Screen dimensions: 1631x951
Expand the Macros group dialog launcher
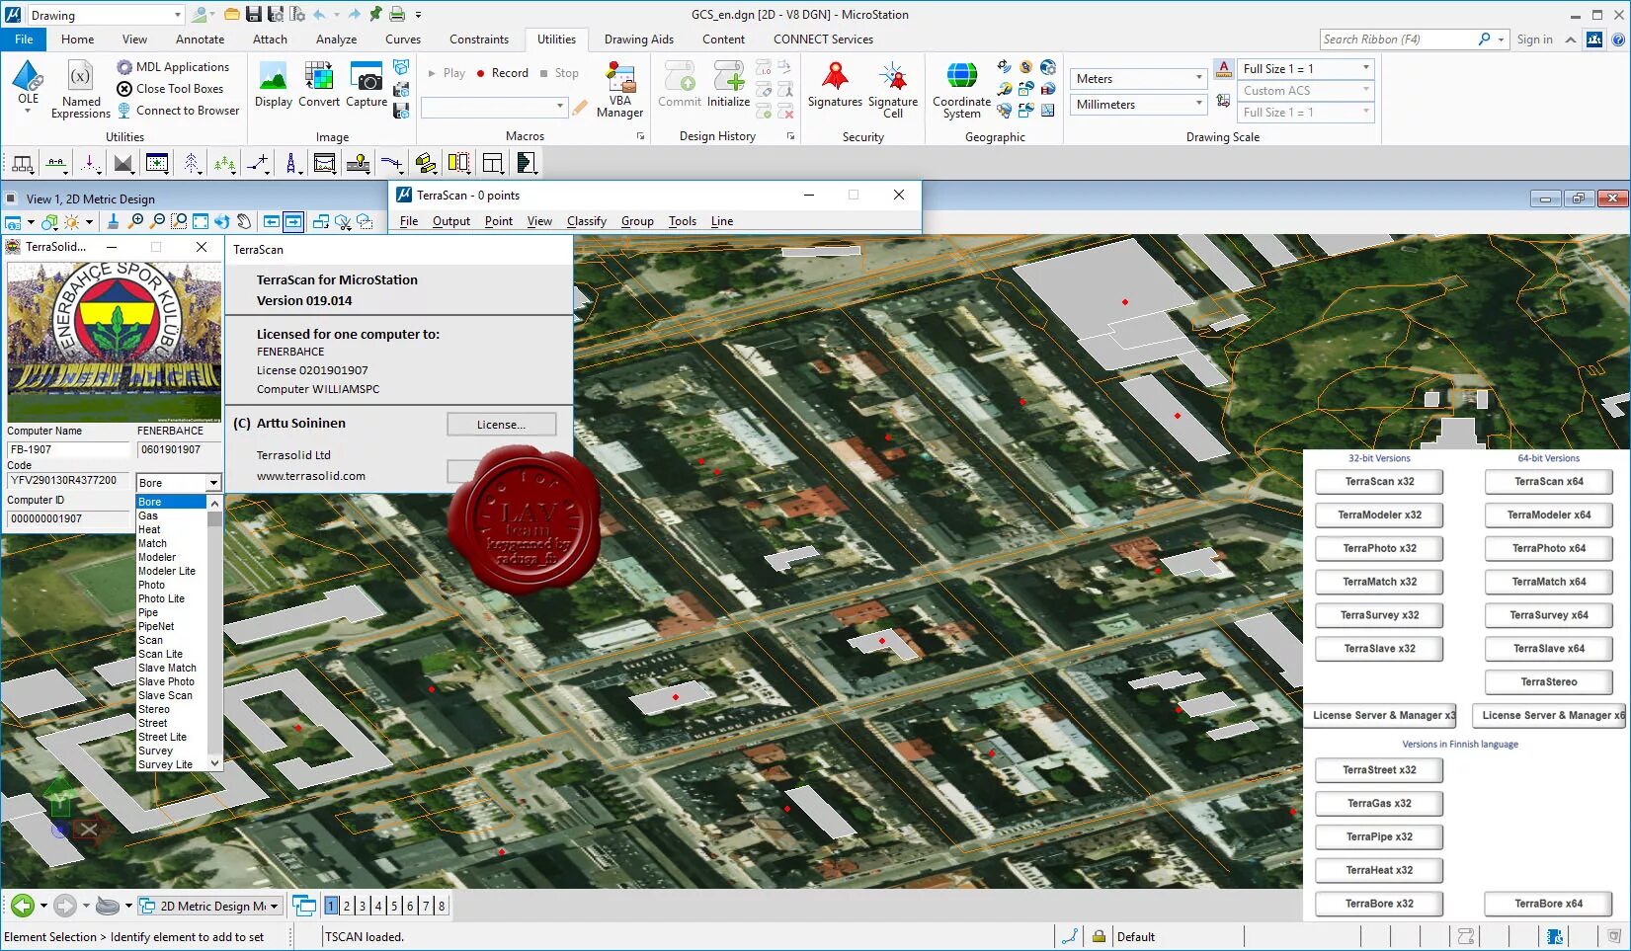pos(640,136)
